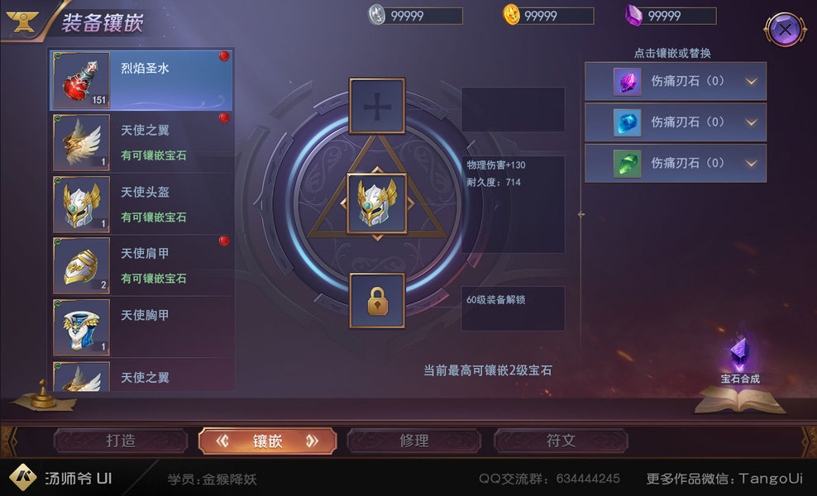Click the gold coin currency icon

coord(511,15)
